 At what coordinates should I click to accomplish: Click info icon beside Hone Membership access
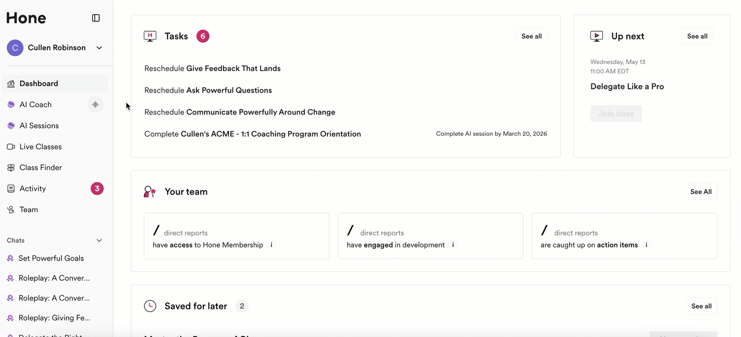coord(271,245)
